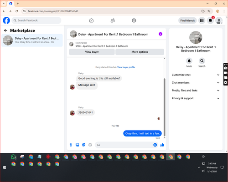Open conversation information purple icon

(x=161, y=34)
